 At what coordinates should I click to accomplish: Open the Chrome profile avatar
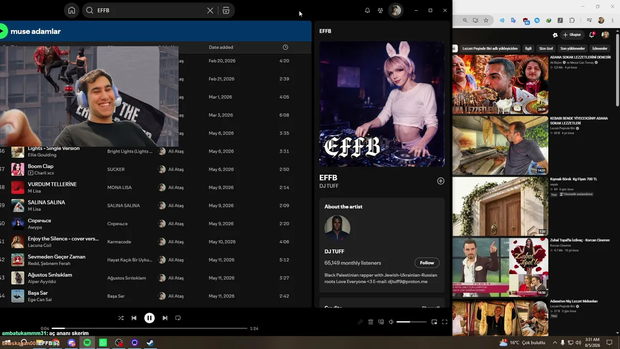[x=601, y=20]
